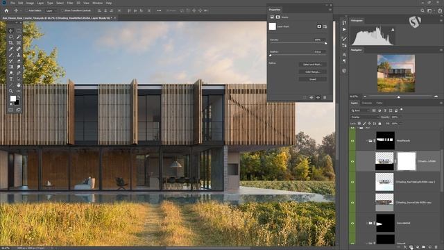444x250 pixels.
Task: Select the Crop tool
Action: [11, 43]
